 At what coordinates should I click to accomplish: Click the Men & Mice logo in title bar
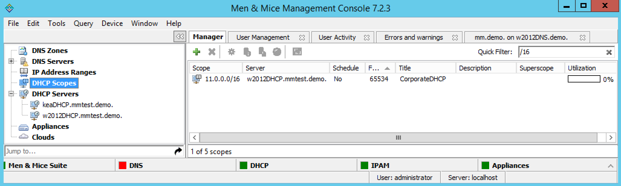[10, 8]
